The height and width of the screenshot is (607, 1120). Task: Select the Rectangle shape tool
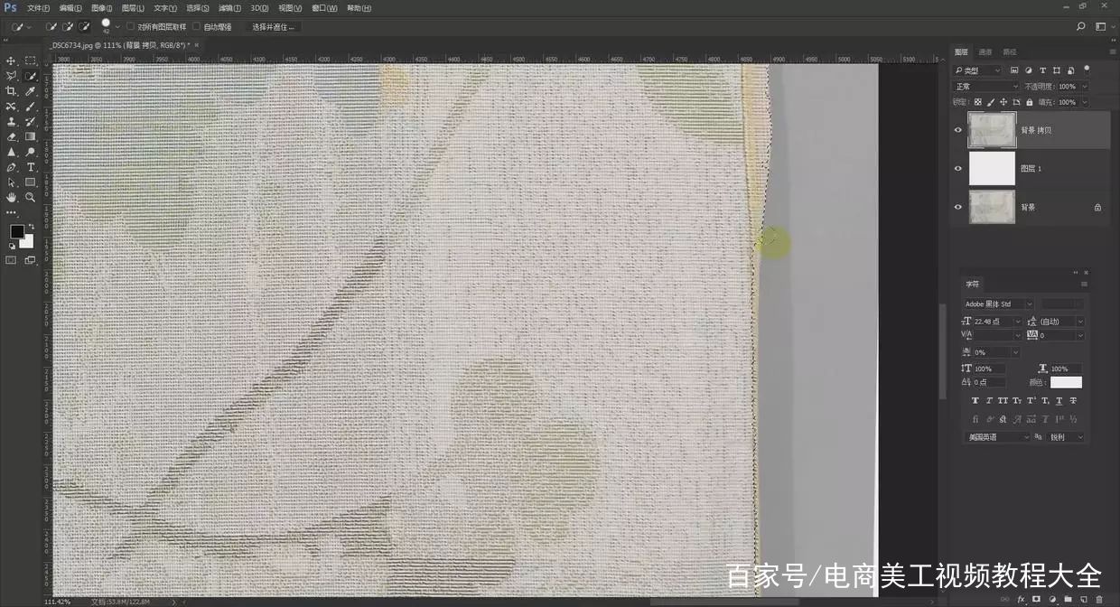pyautogui.click(x=30, y=182)
